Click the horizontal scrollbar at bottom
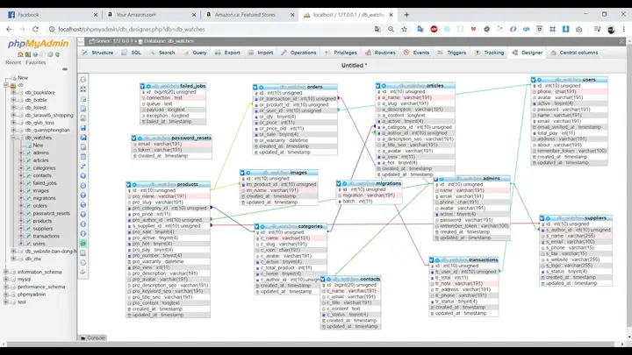This screenshot has width=632, height=355. [313, 344]
